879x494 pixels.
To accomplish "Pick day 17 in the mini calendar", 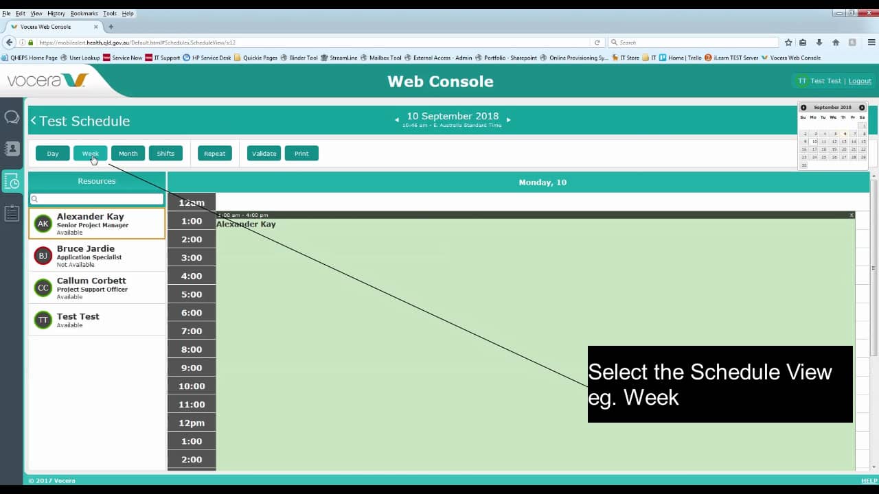I will 814,149.
